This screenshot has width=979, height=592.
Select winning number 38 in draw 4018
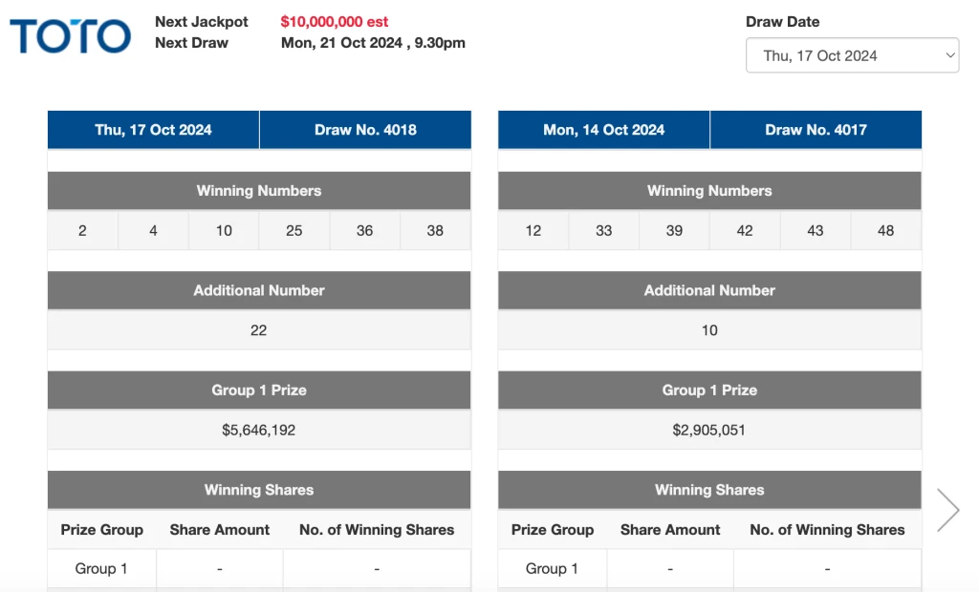(x=435, y=231)
